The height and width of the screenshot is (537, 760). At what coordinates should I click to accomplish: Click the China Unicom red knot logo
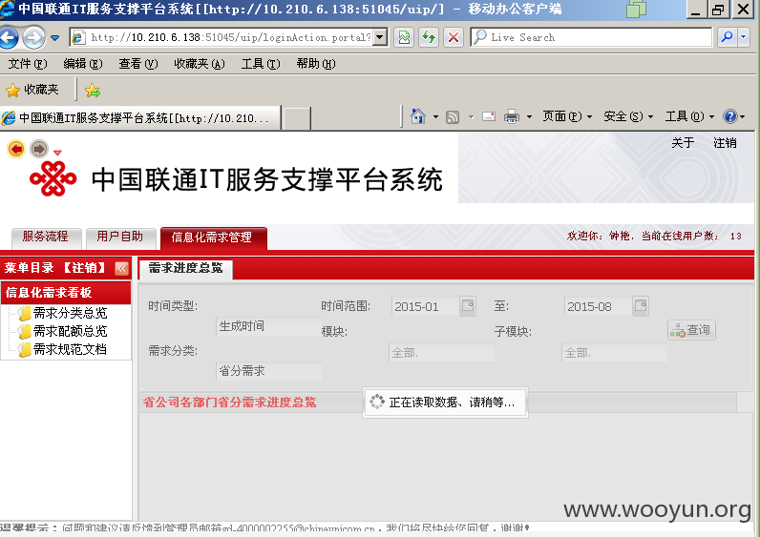coord(53,178)
